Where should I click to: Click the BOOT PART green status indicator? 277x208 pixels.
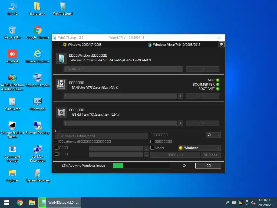coord(218,89)
